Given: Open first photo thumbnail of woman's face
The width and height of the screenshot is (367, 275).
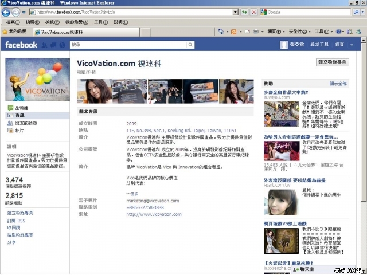Looking at the screenshot, I should [94, 91].
